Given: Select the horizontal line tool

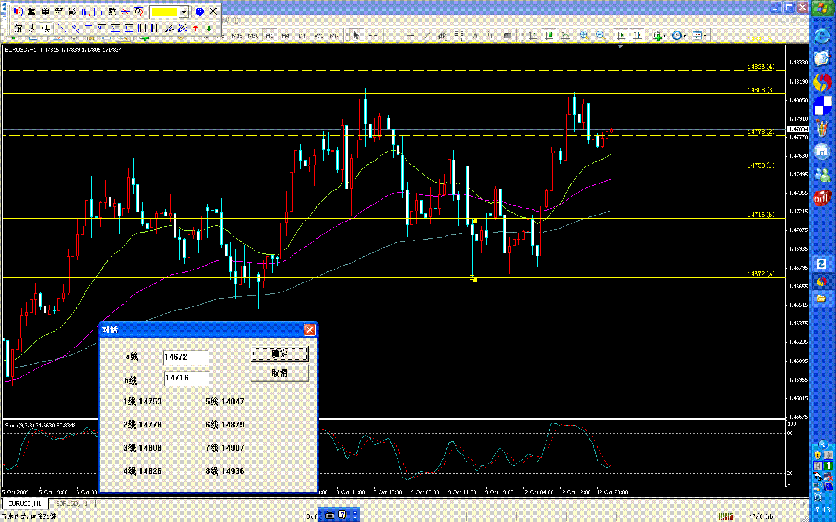Looking at the screenshot, I should tap(410, 36).
